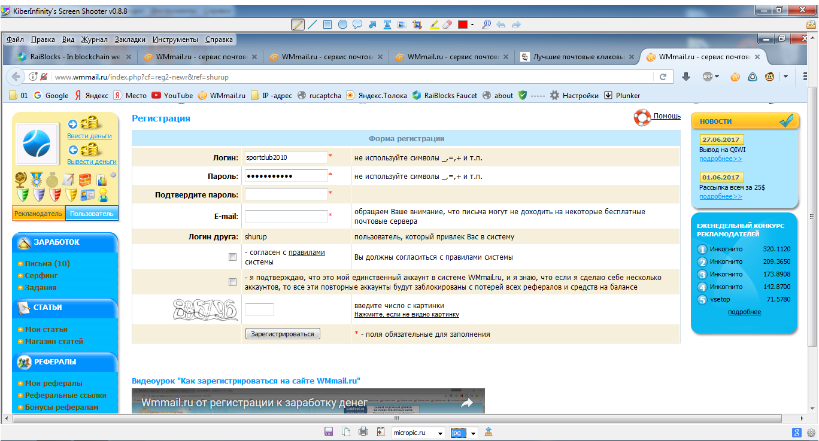
Task: Select the speech bubble tool
Action: (x=357, y=25)
